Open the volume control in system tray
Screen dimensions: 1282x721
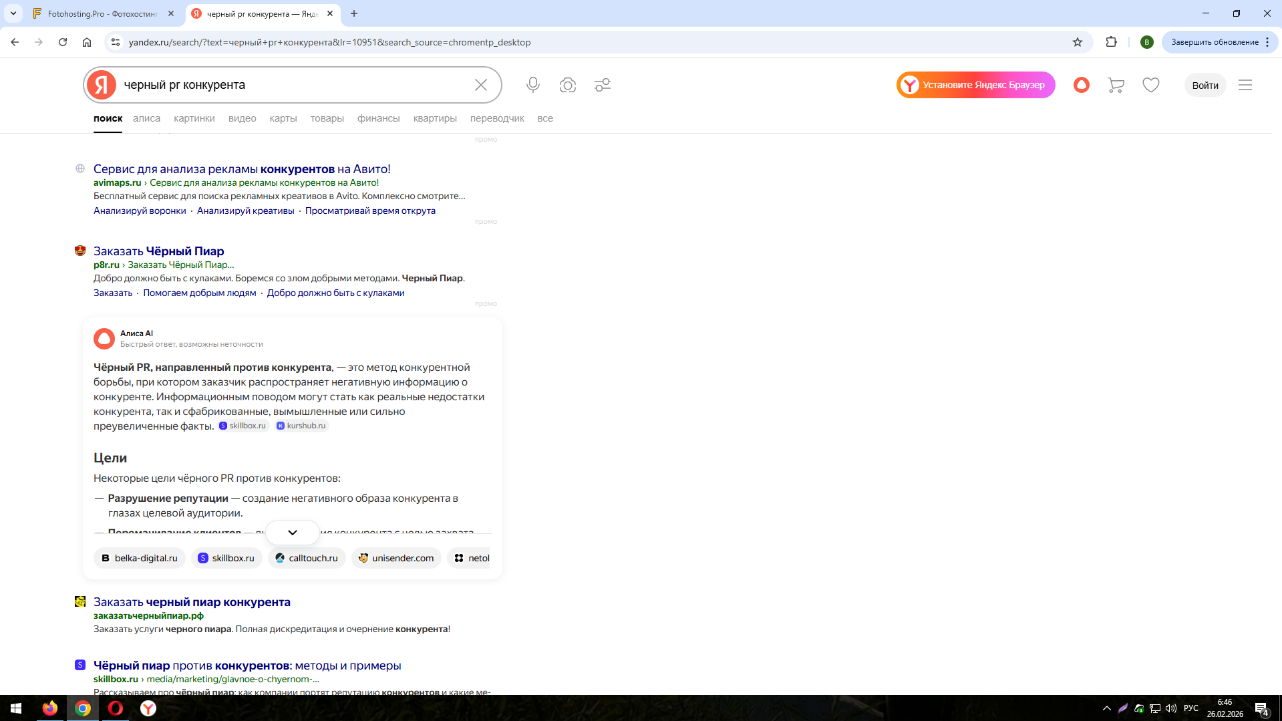tap(1171, 708)
